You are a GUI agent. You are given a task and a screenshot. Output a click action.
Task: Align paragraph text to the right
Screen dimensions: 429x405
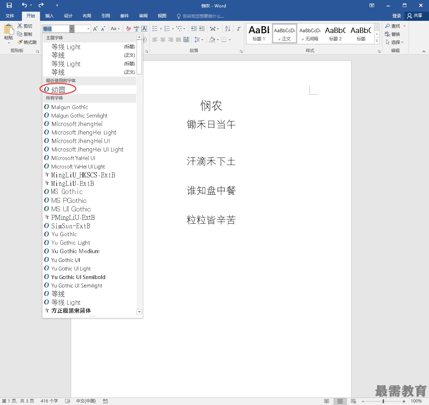coord(171,40)
